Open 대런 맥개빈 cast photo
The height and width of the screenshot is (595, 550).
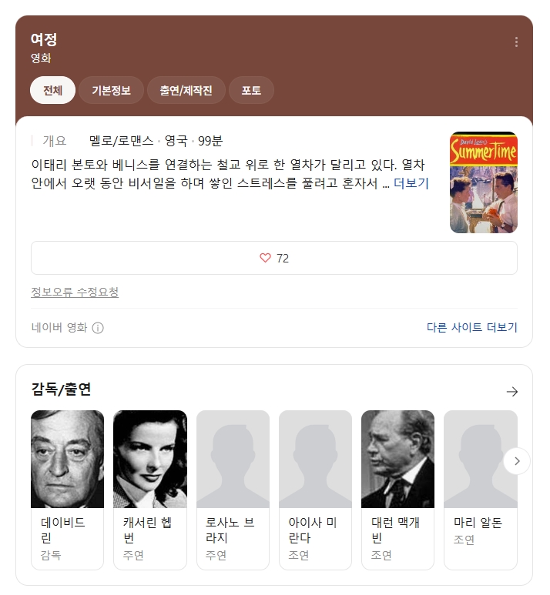coord(397,460)
